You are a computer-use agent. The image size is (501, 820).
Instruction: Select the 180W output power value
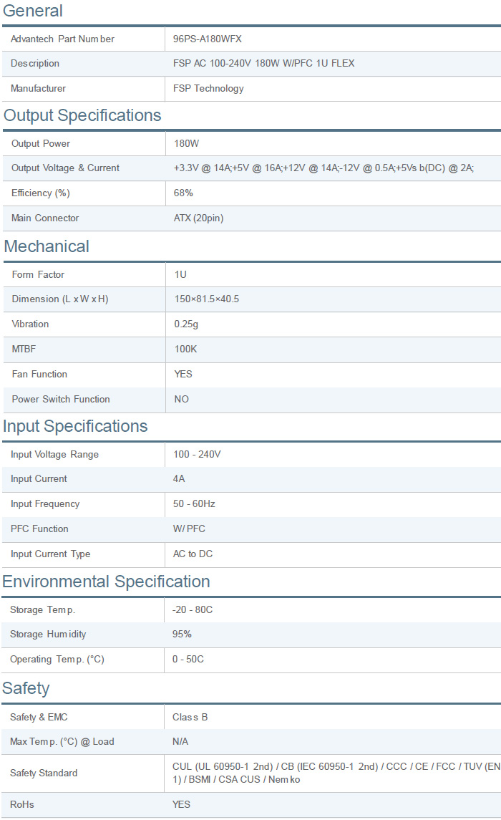[187, 143]
